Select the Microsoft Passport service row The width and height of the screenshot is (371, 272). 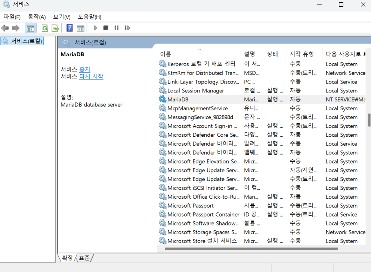click(x=262, y=205)
